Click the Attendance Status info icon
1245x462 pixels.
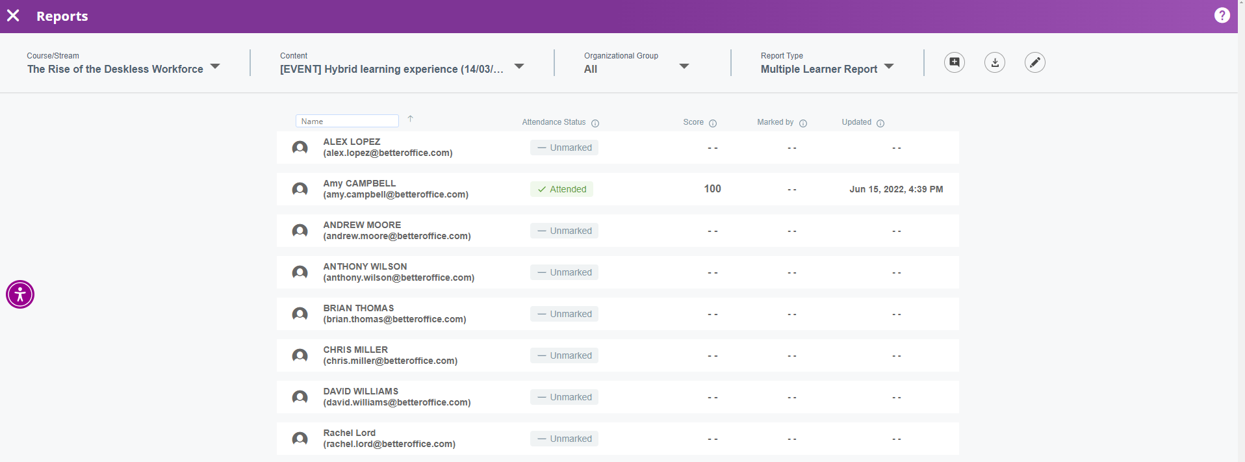click(x=595, y=123)
